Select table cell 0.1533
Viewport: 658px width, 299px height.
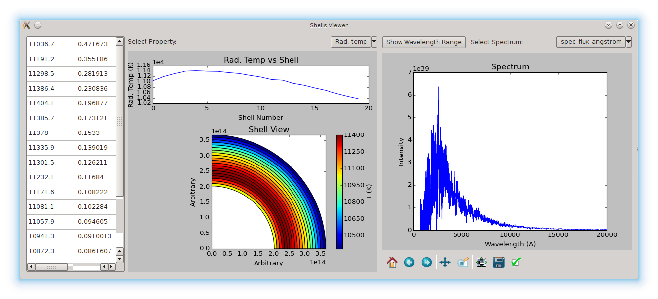pos(96,133)
